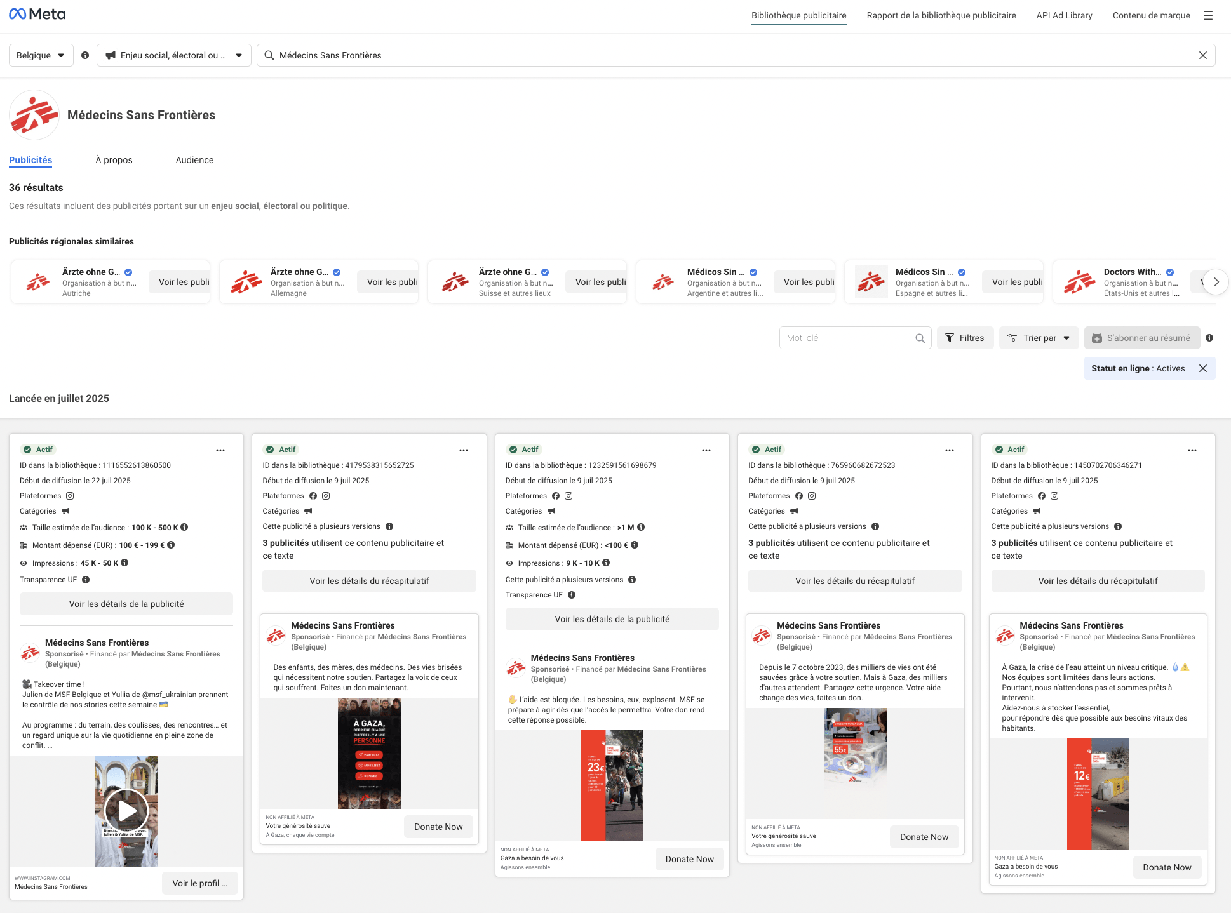Click category megaphone icon in ad 765960682672523
Image resolution: width=1231 pixels, height=913 pixels.
794,511
